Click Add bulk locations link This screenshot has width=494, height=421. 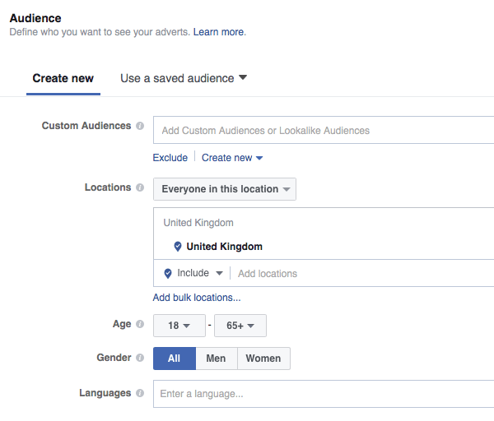197,298
